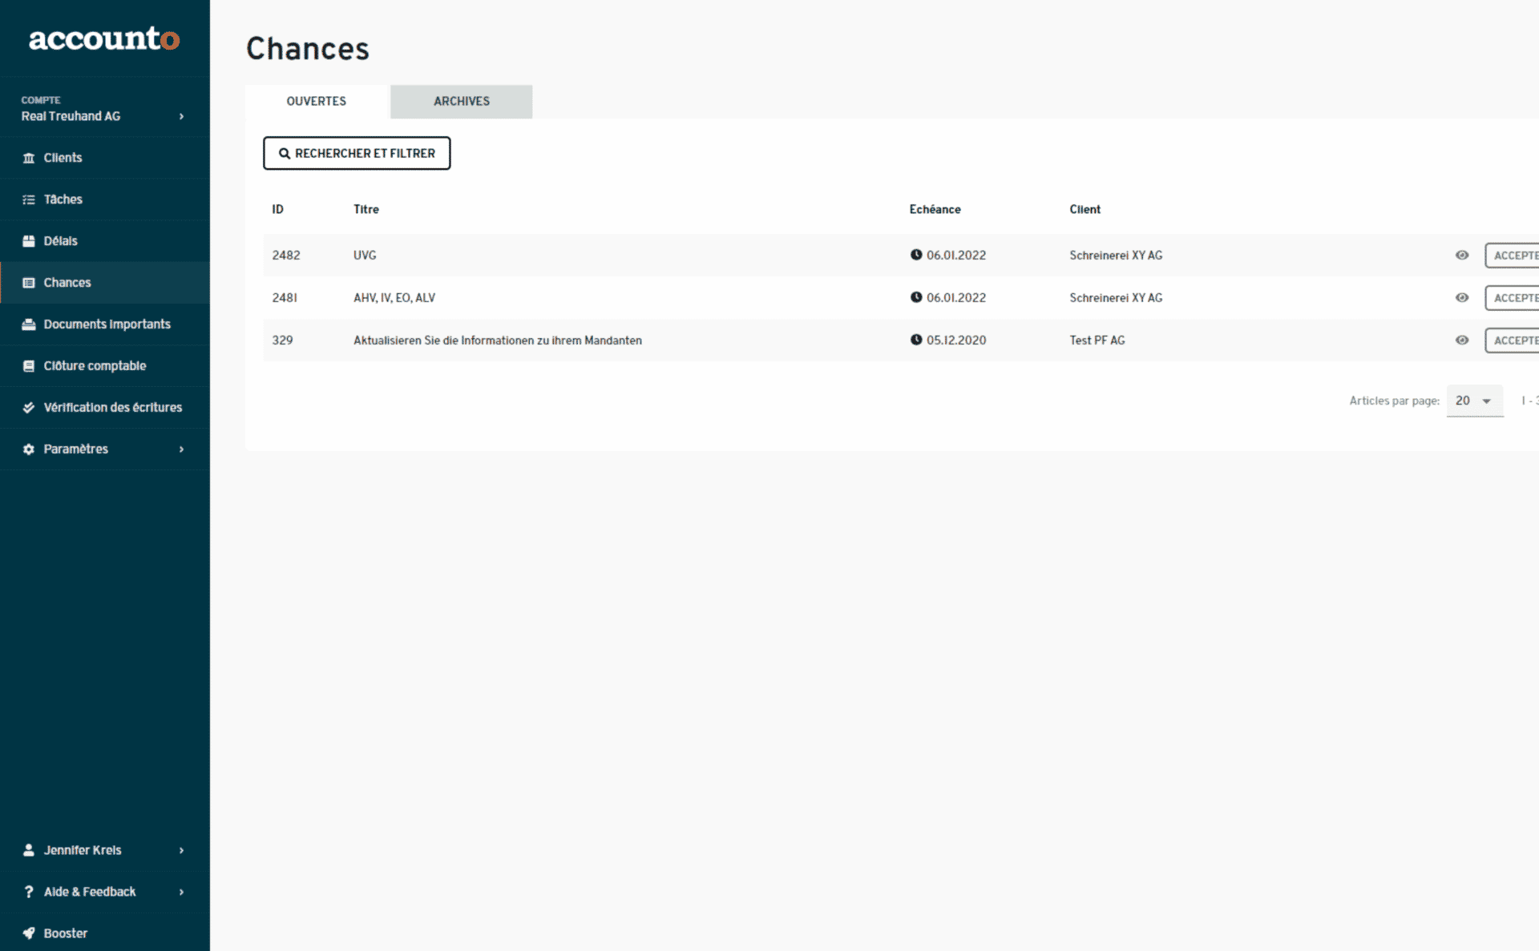1539x951 pixels.
Task: Click the Rechercher et filtrer button
Action: (357, 153)
